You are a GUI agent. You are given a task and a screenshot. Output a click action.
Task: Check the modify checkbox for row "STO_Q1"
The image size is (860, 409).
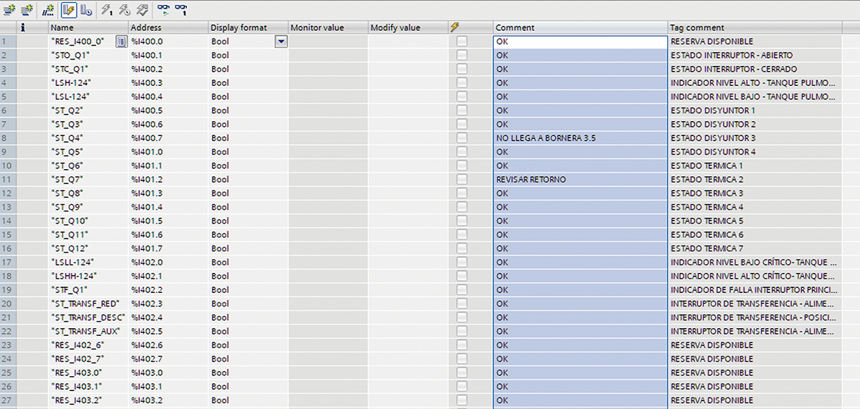coord(462,55)
